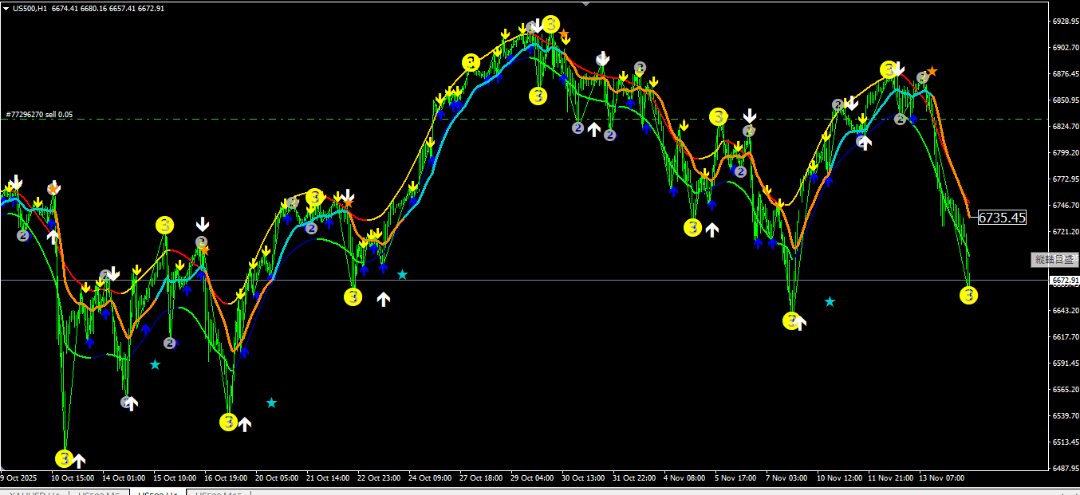
Task: Click the yellow 3 marker at chart's lowest low
Action: (x=65, y=458)
